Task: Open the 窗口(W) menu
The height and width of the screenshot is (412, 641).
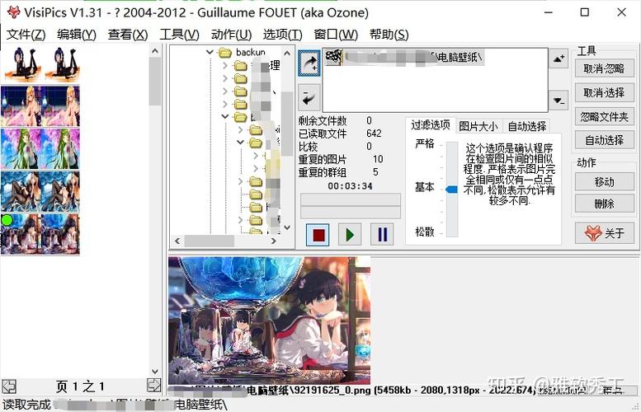Action: point(336,35)
